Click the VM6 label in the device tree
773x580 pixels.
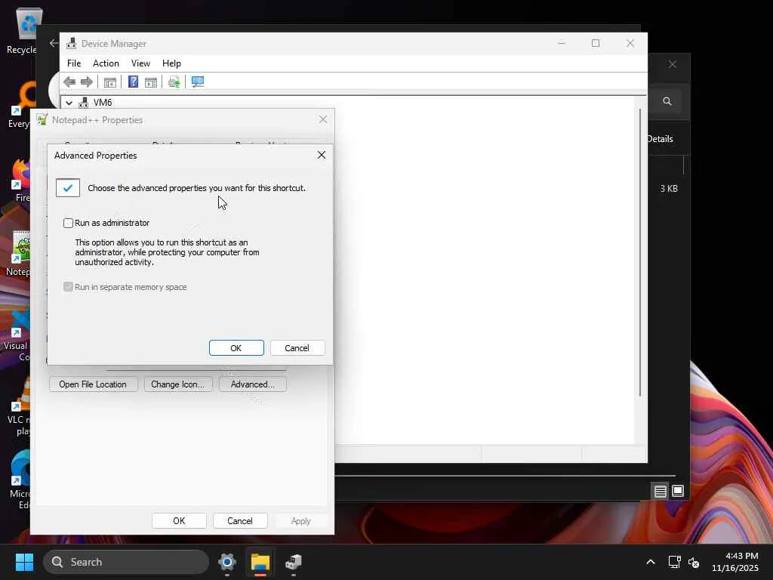[x=103, y=103]
